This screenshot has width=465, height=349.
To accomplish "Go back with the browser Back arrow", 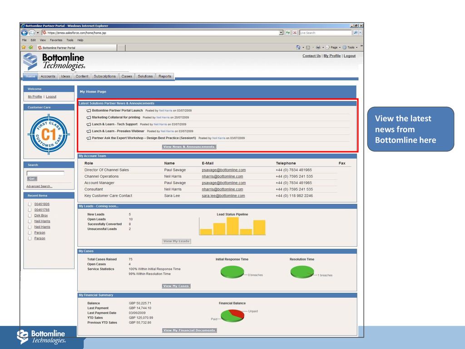I will [x=25, y=33].
